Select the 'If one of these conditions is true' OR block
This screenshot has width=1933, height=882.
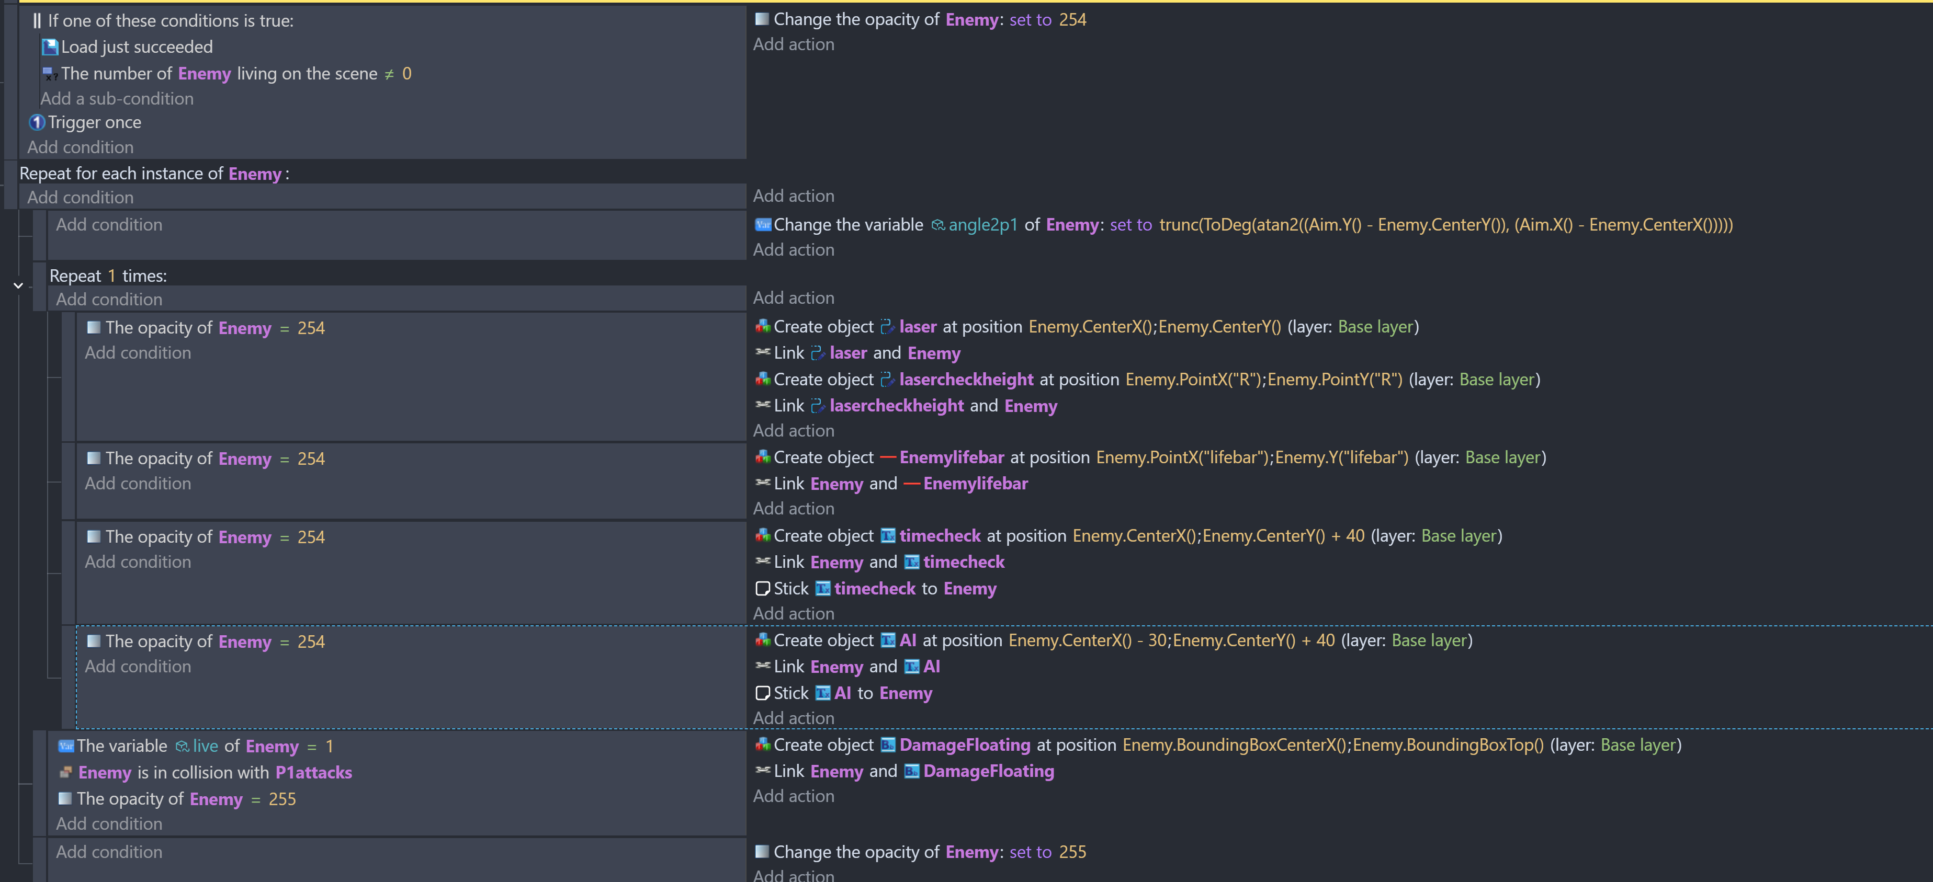[x=171, y=21]
